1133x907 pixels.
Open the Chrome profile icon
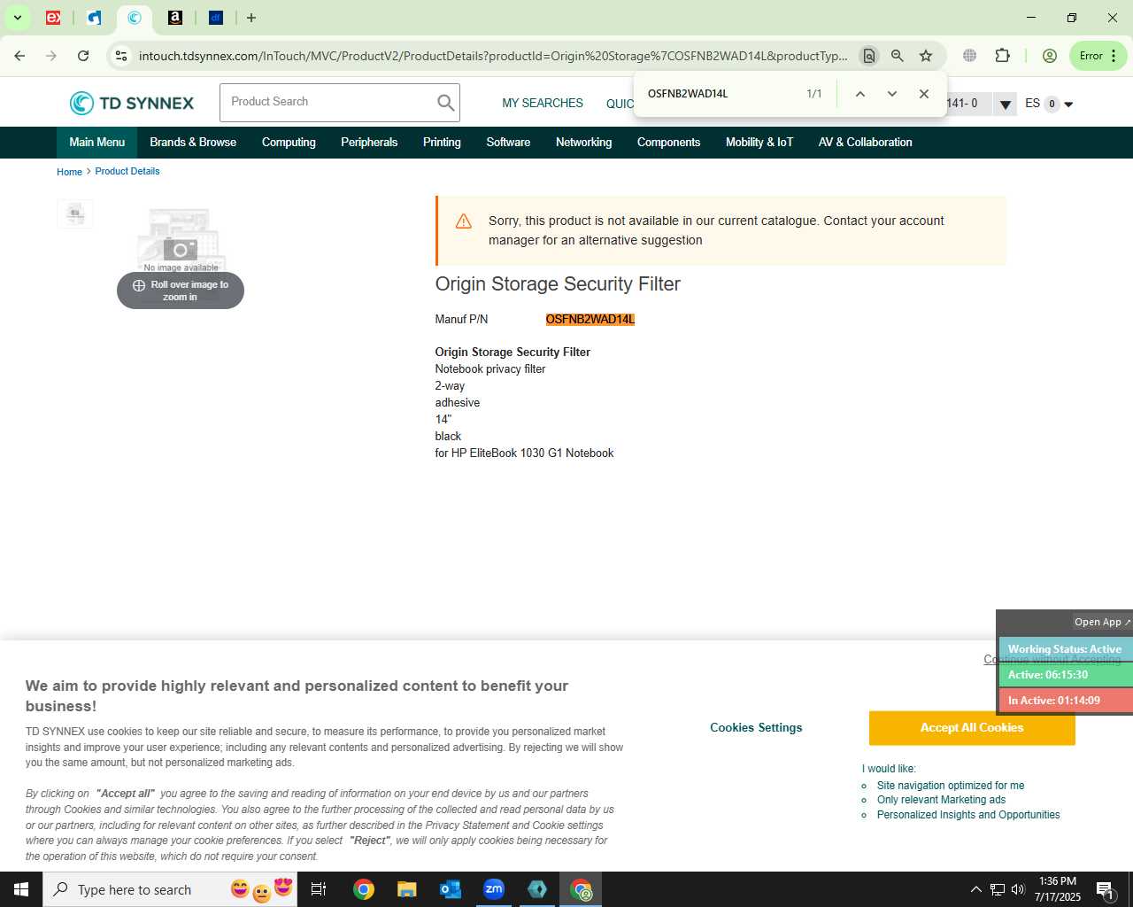coord(1050,56)
